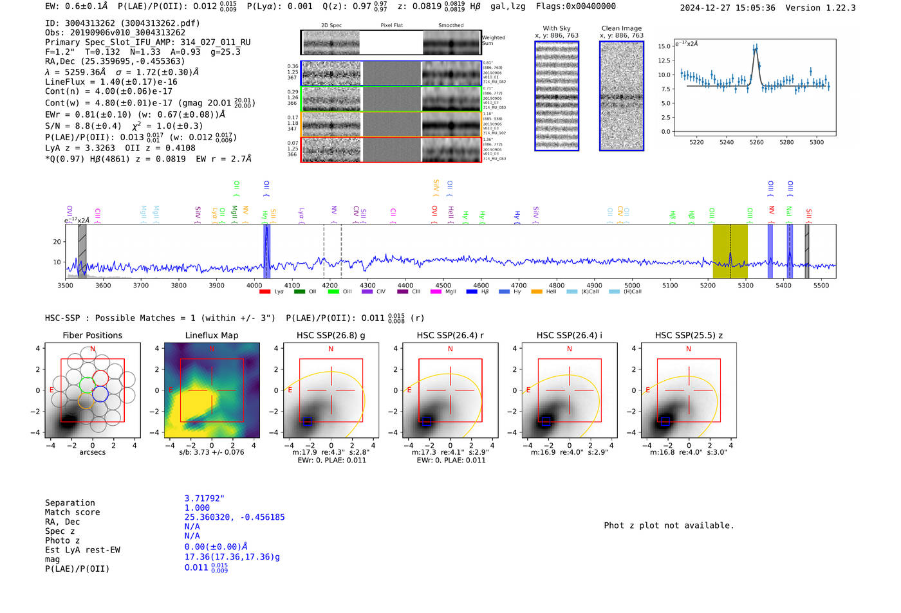Click the Lyα red legend swatch
Image resolution: width=901 pixels, height=613 pixels.
point(265,292)
